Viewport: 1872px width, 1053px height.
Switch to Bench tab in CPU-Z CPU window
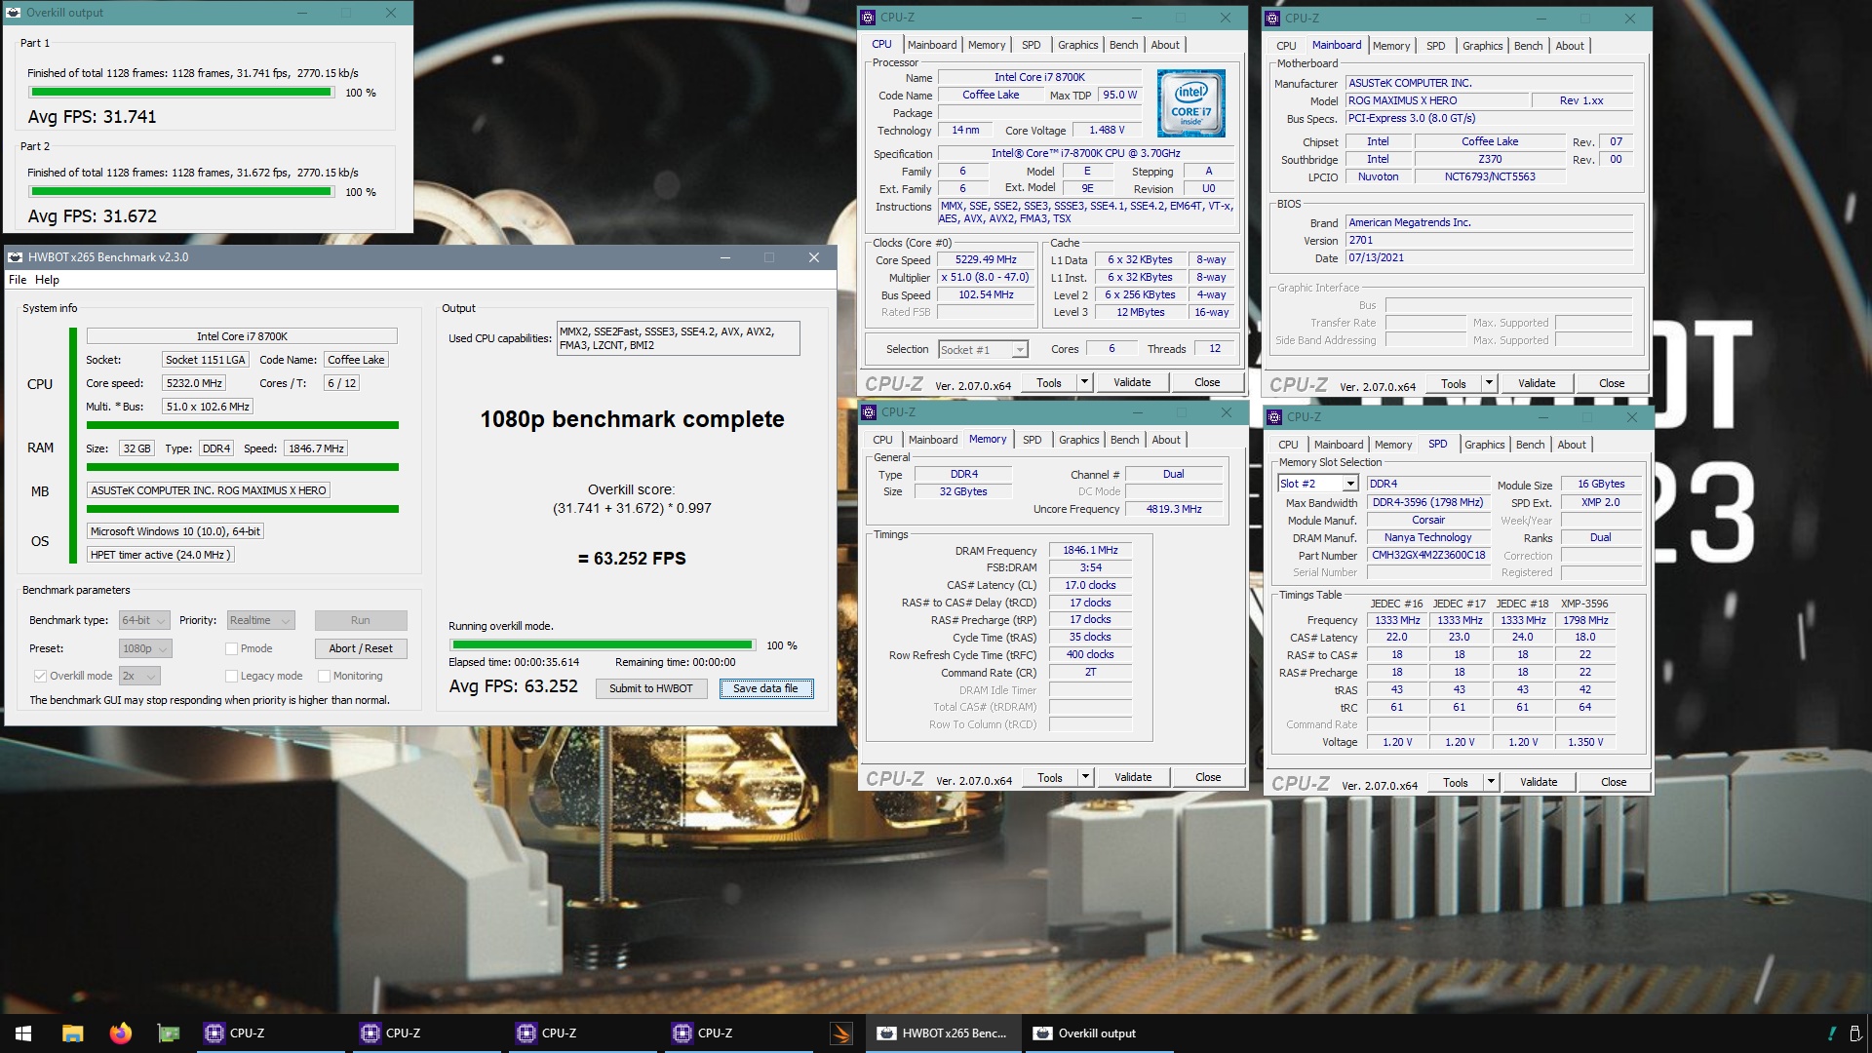1123,45
